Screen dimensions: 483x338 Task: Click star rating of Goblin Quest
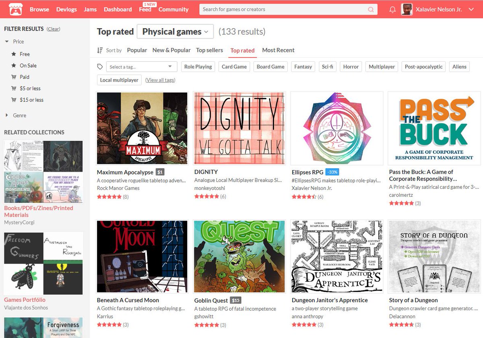tap(206, 325)
